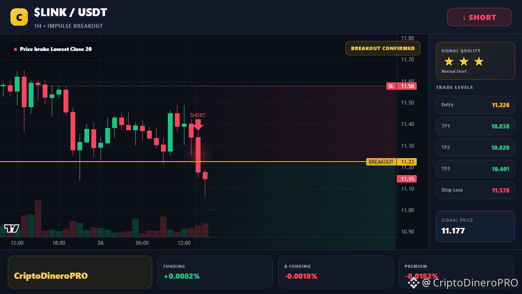Click the Entry 11.226 trade level row

pos(475,105)
